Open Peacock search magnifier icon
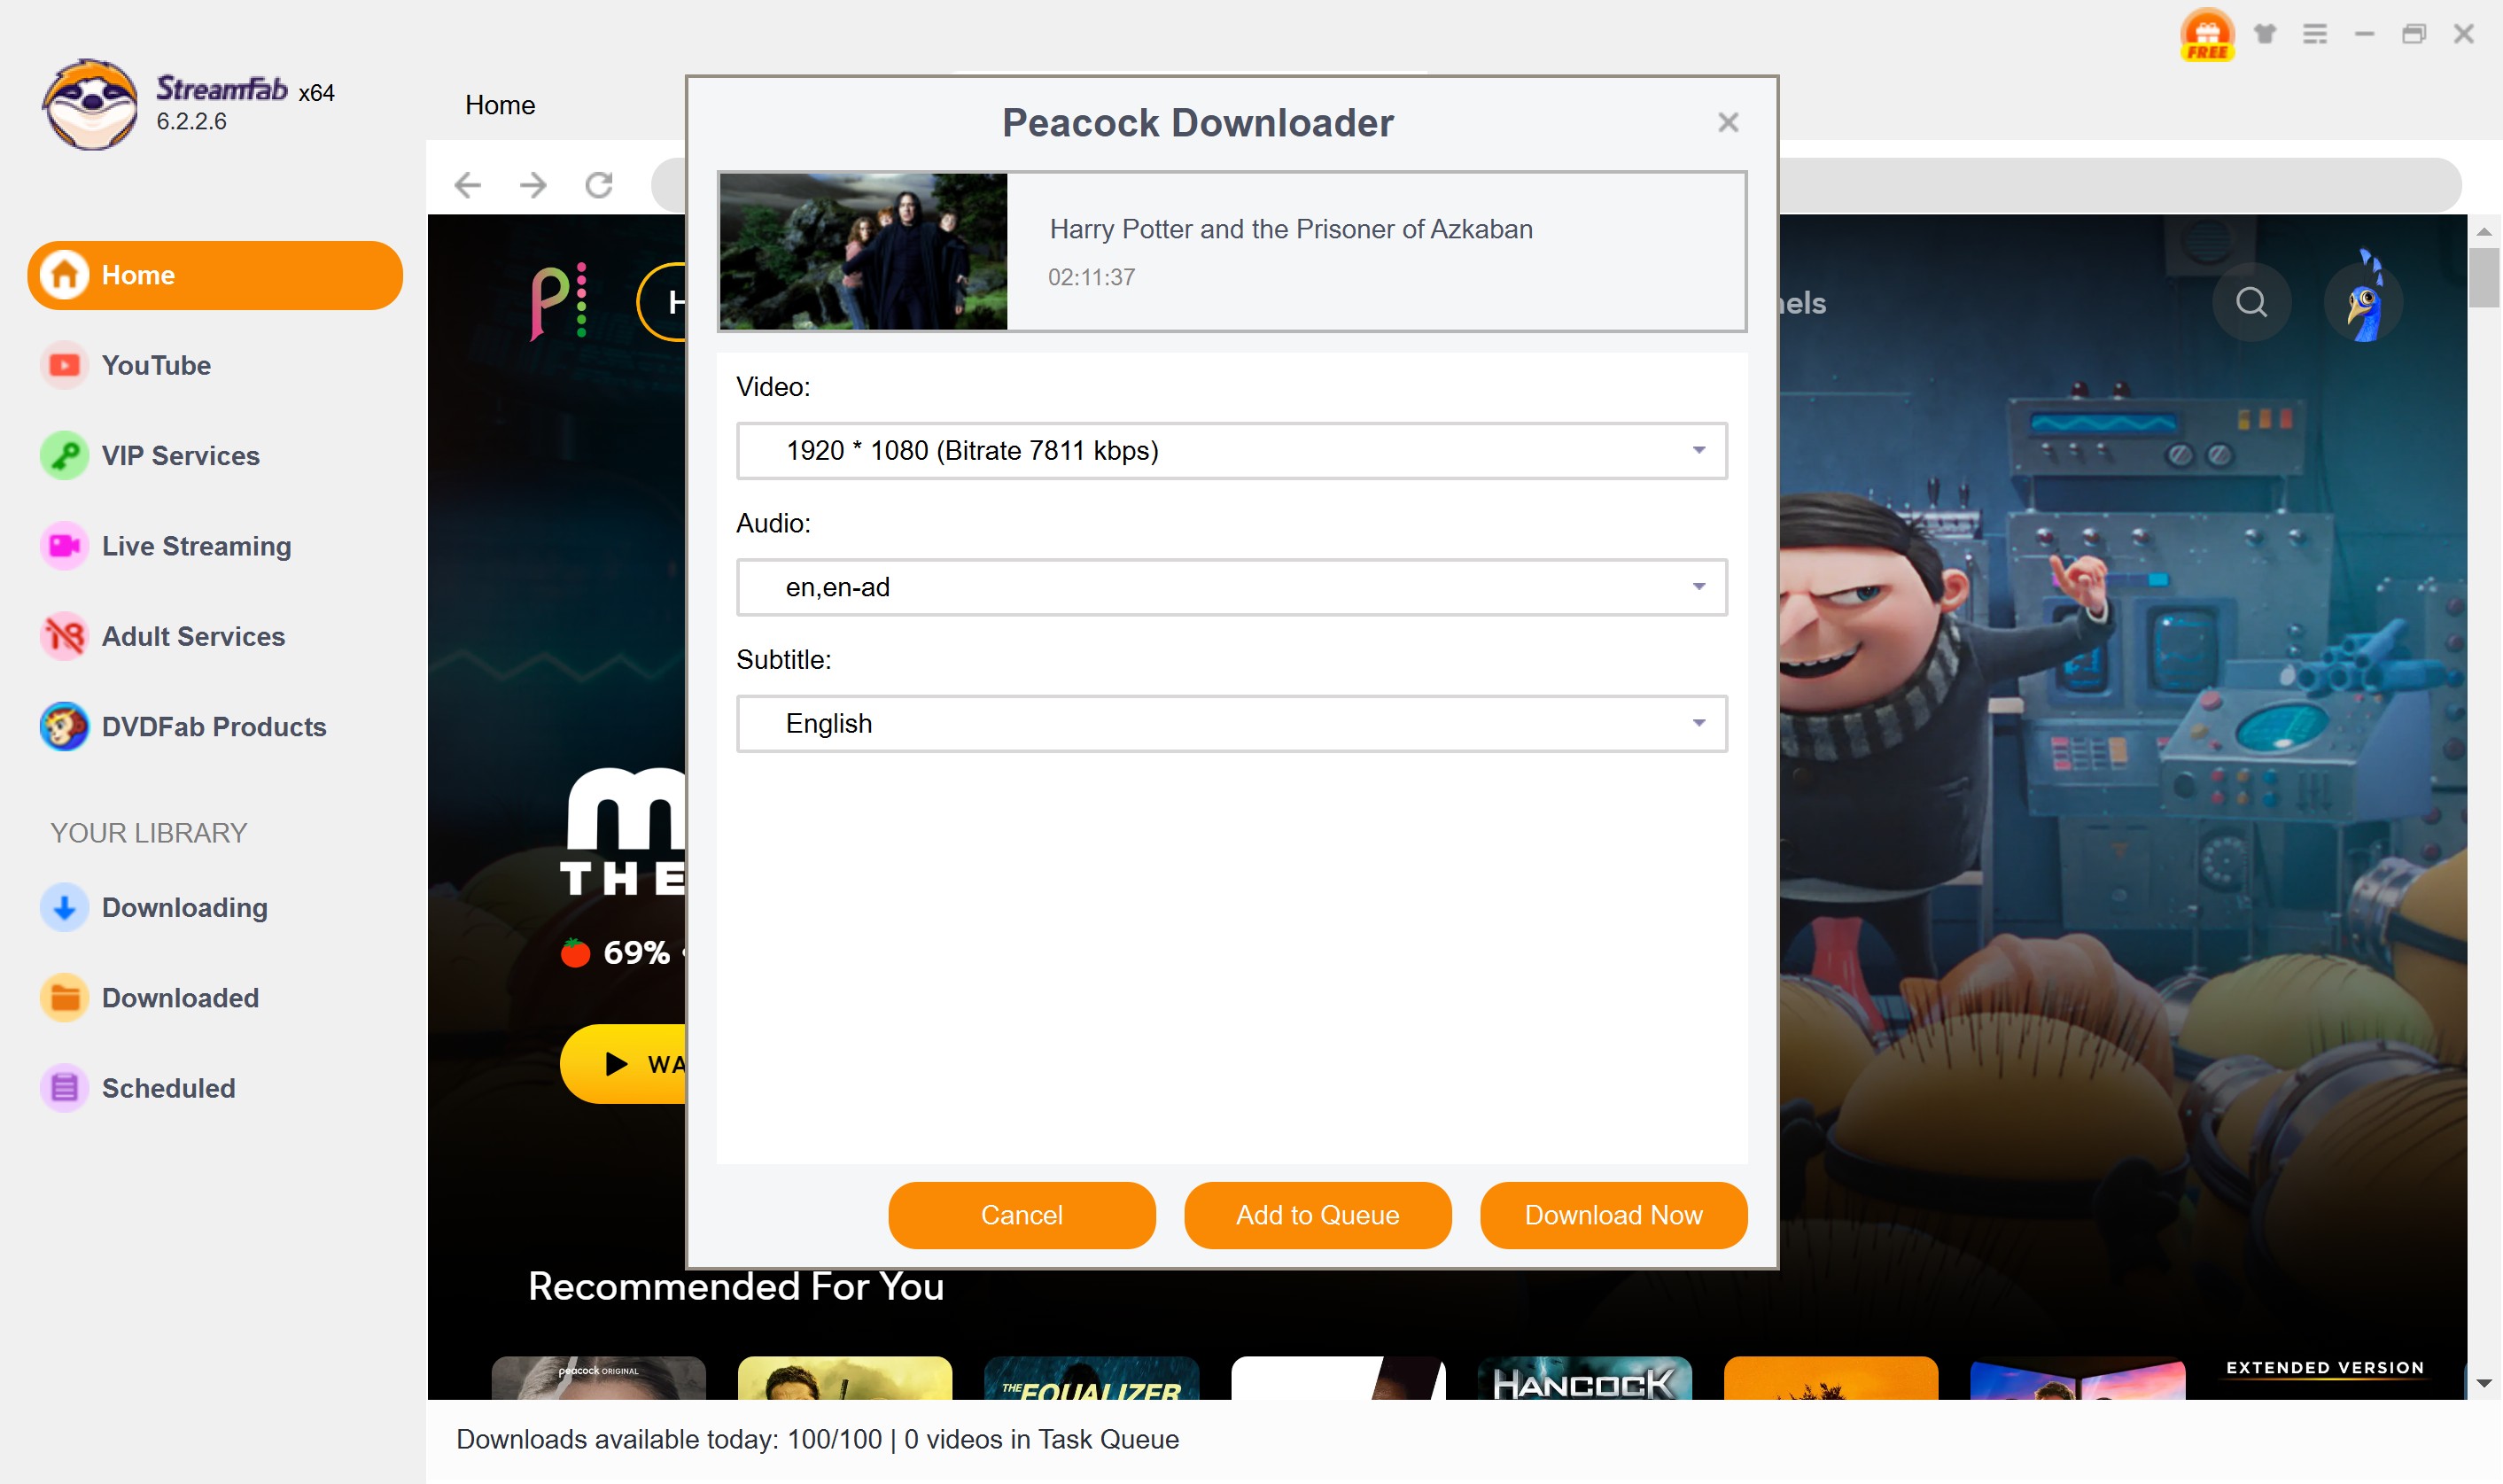The width and height of the screenshot is (2503, 1484). 2251,302
